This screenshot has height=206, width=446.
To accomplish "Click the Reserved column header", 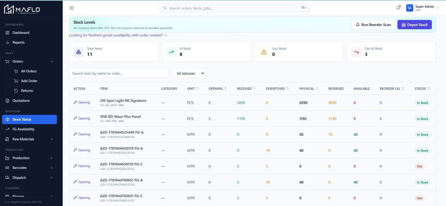I will (x=336, y=89).
